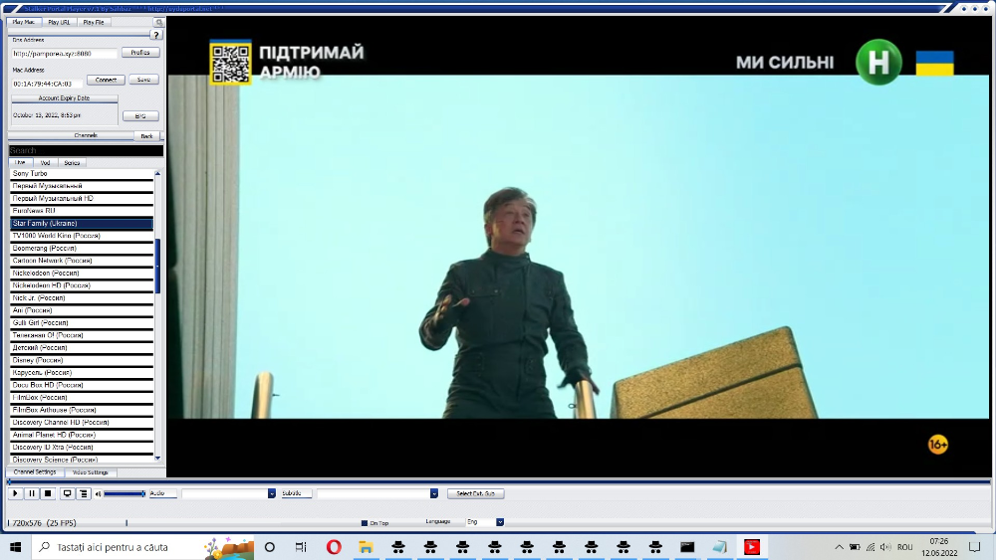This screenshot has height=560, width=996.
Task: Click the Play playback button
Action: coord(15,493)
